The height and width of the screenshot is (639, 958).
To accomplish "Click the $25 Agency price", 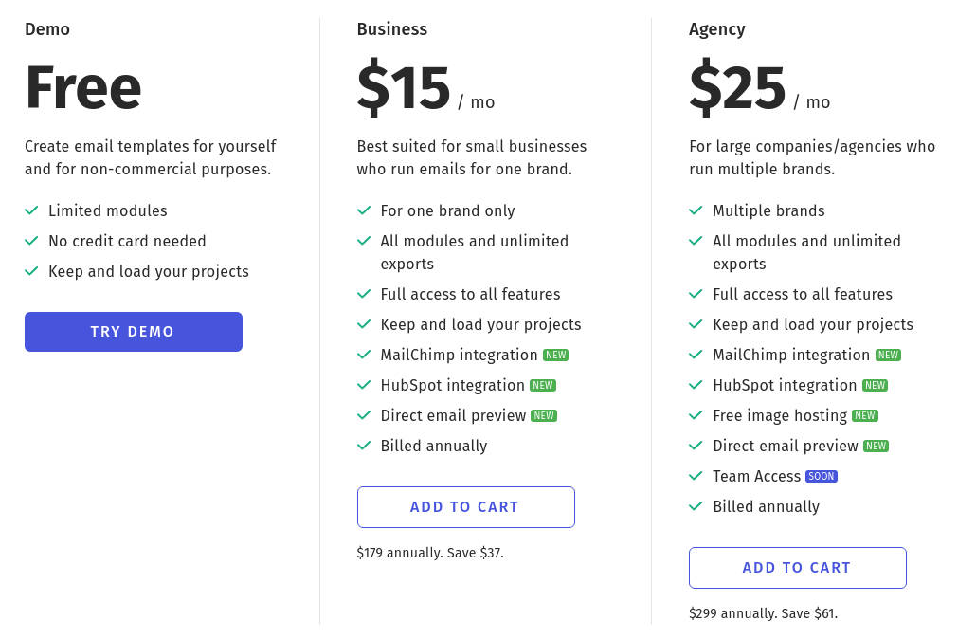I will tap(737, 88).
